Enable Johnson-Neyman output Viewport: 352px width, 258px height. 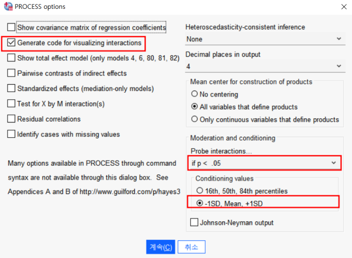point(194,222)
